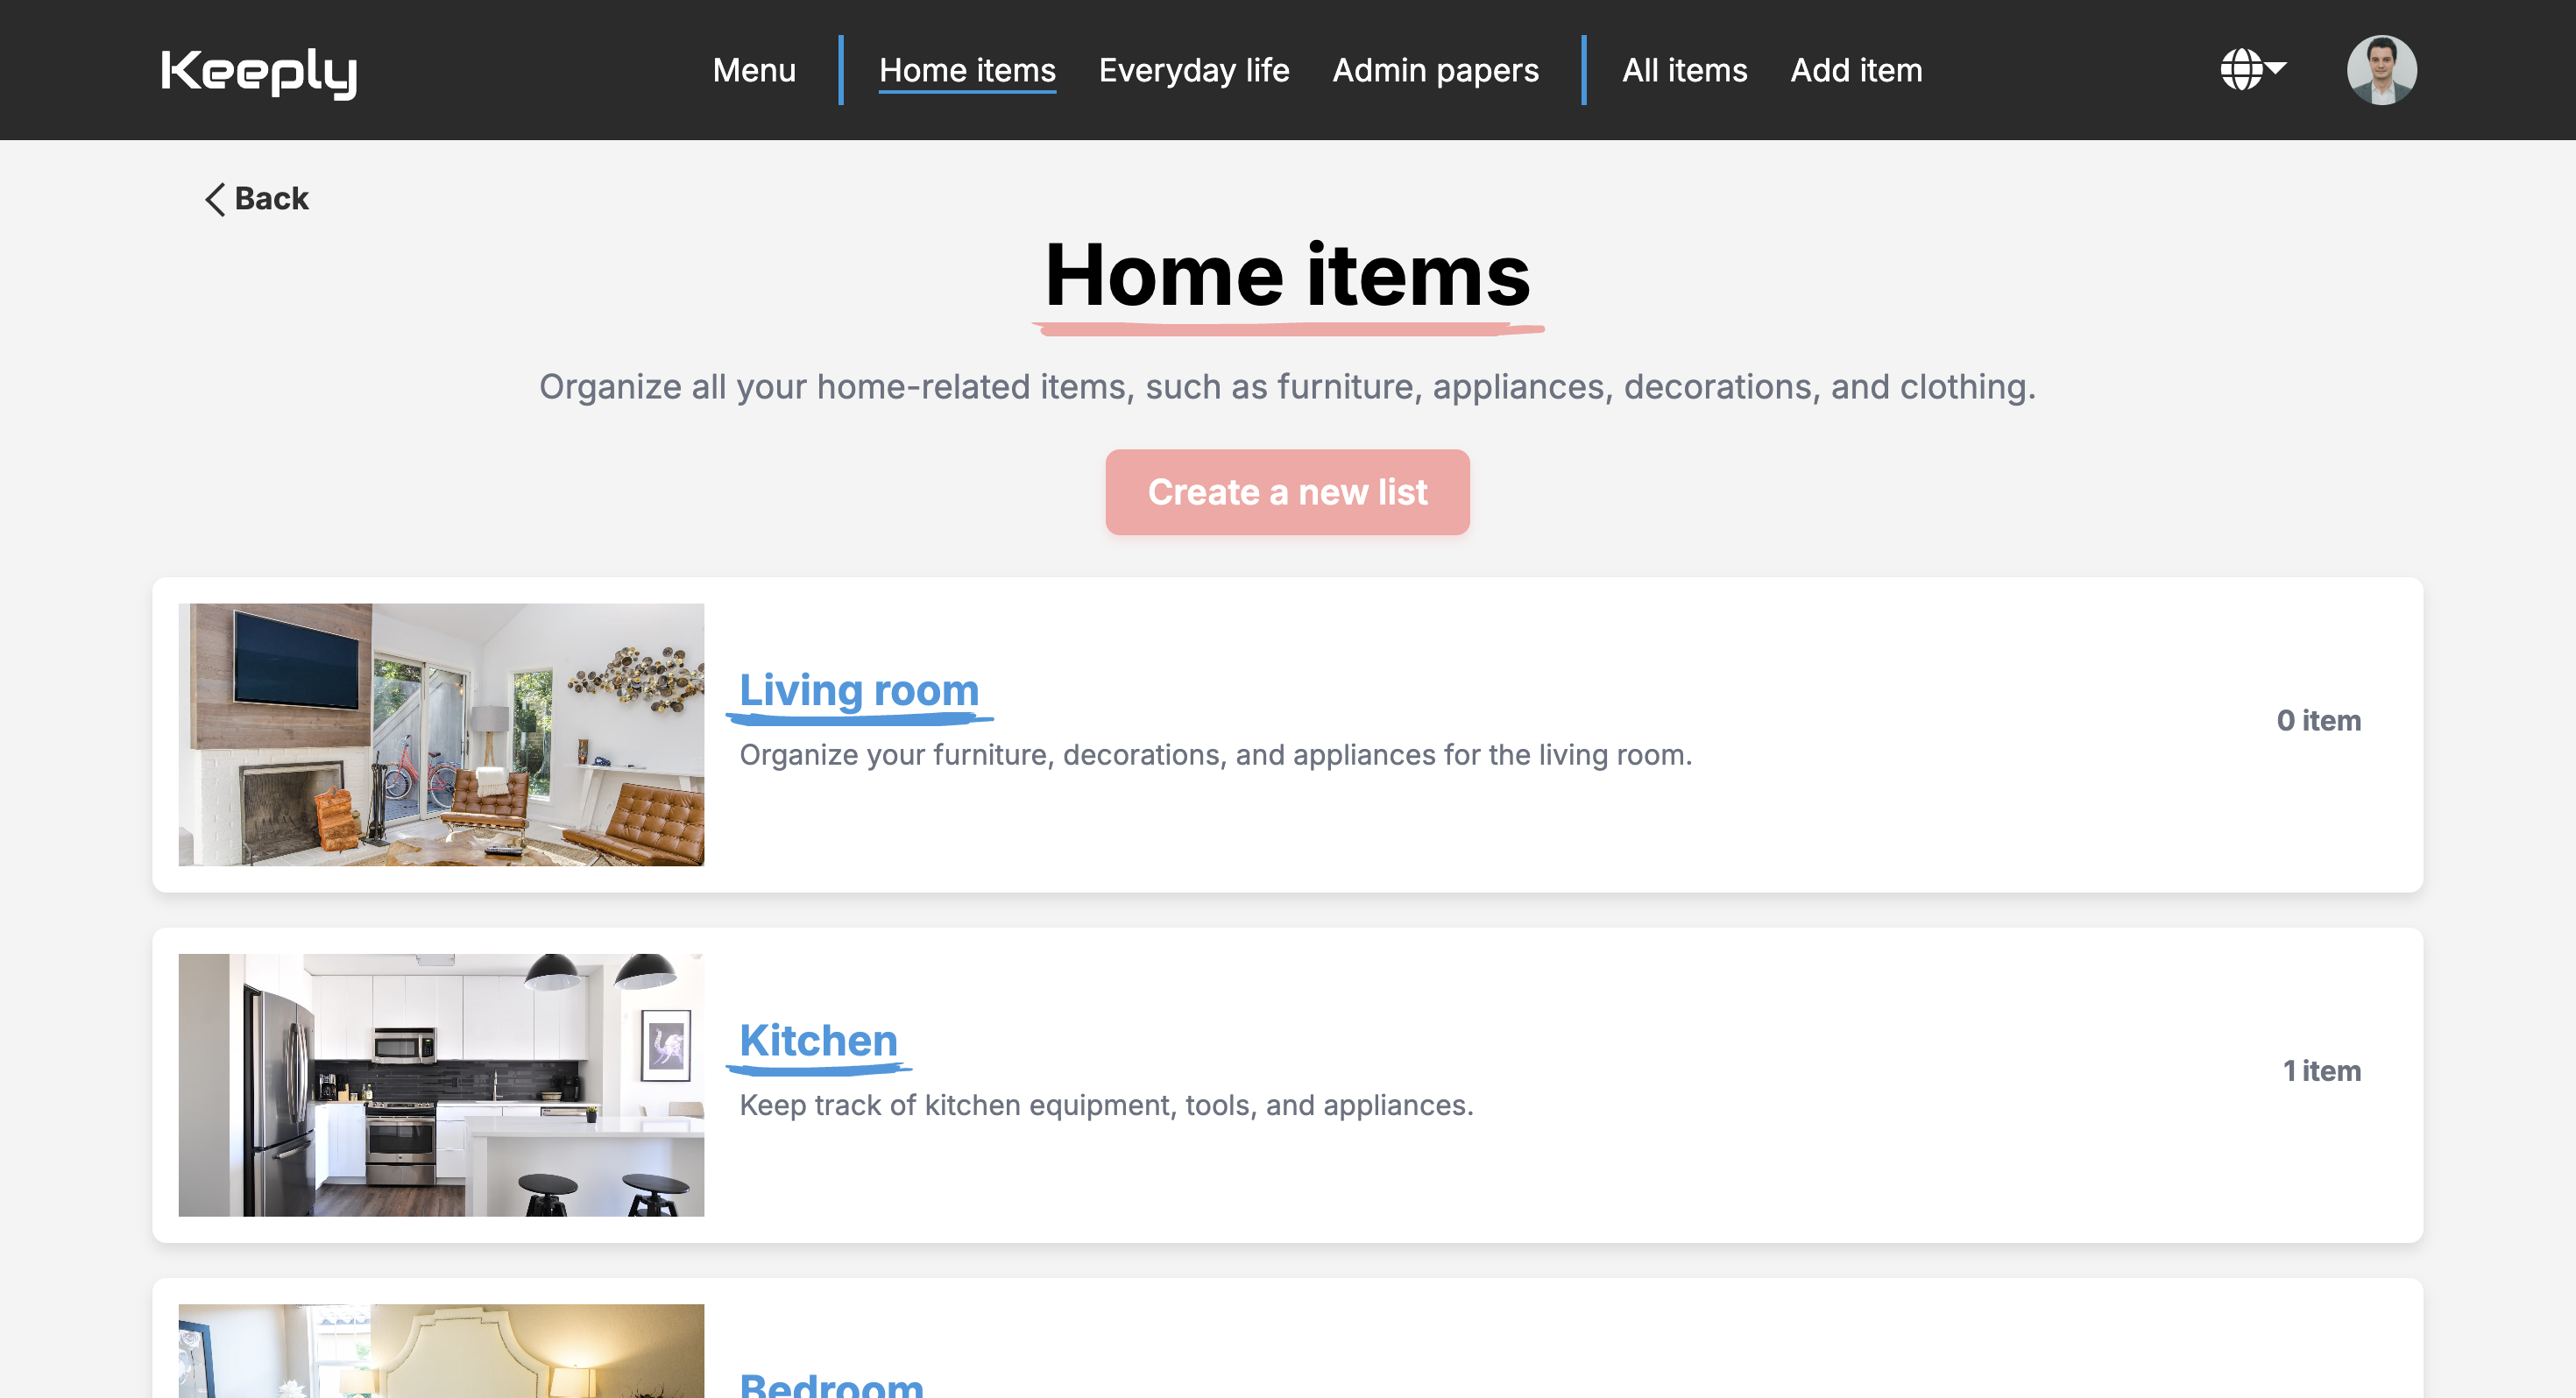Select the Home items nav tab

966,71
